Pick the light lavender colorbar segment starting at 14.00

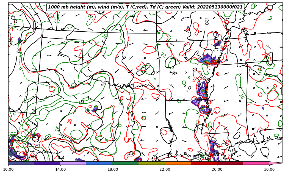(73, 163)
